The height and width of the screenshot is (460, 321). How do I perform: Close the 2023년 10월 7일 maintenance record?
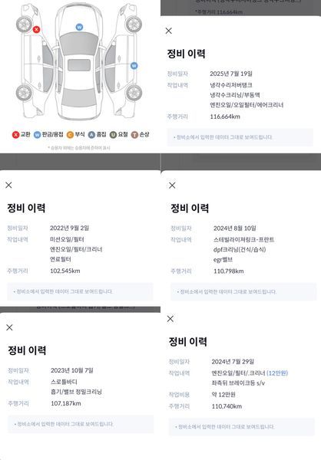(9, 327)
